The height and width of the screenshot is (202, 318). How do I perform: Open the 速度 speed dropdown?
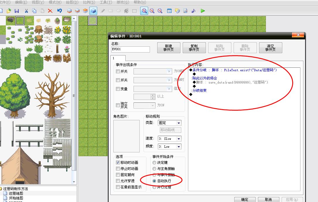pos(170,139)
